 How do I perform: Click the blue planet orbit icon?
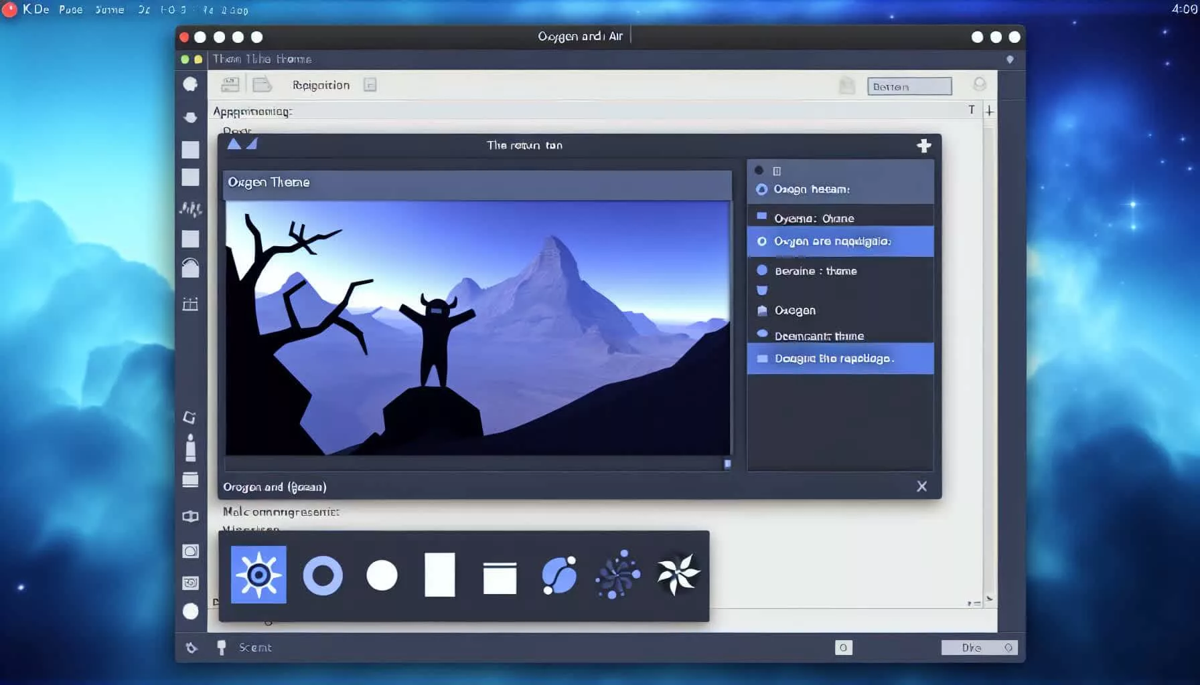pos(558,575)
